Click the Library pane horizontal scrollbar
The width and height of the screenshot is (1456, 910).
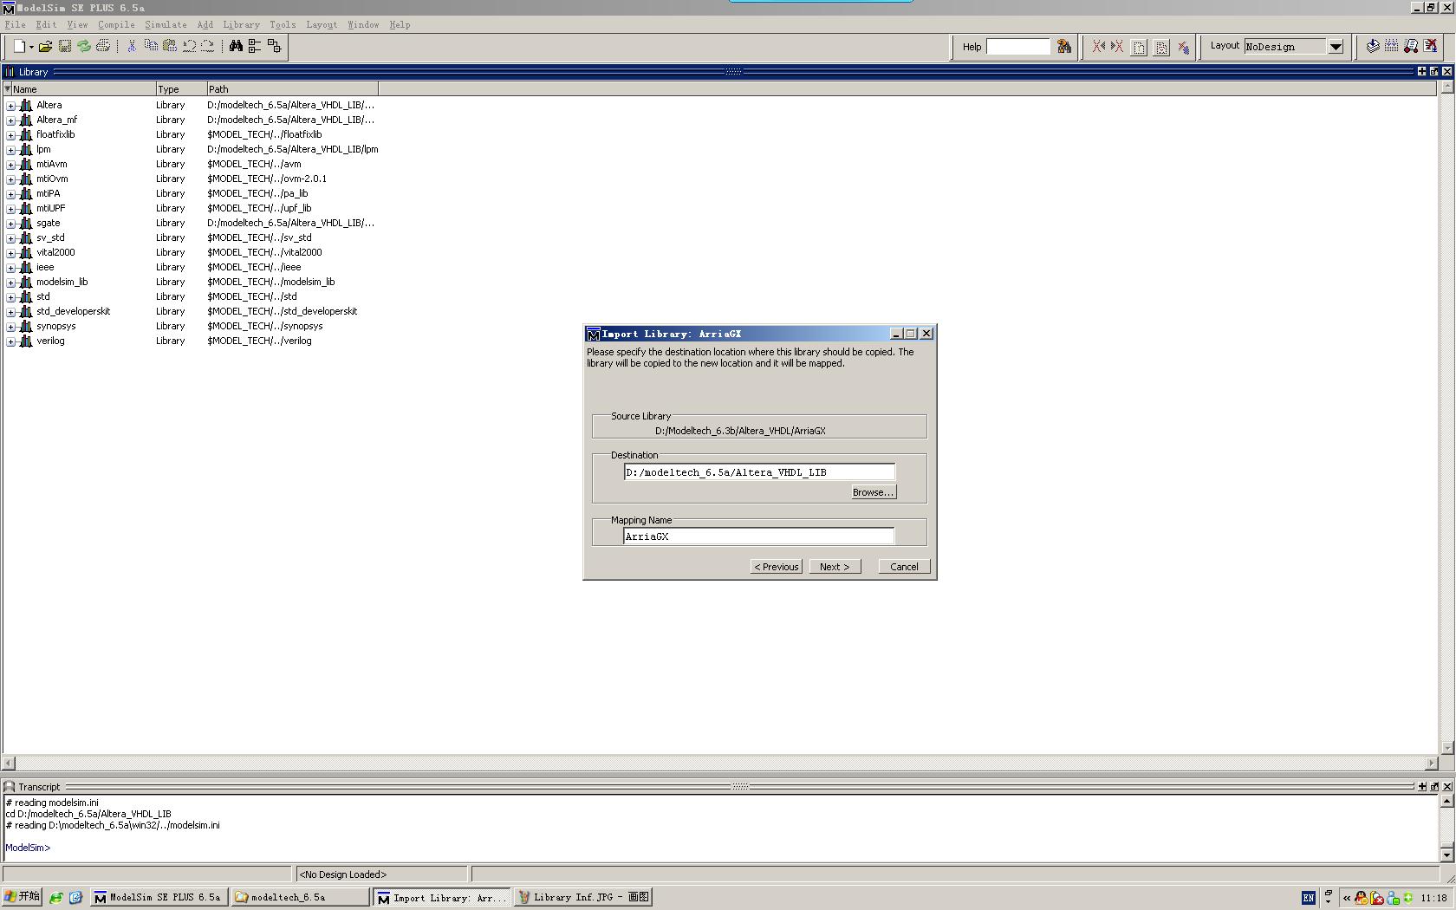point(720,764)
